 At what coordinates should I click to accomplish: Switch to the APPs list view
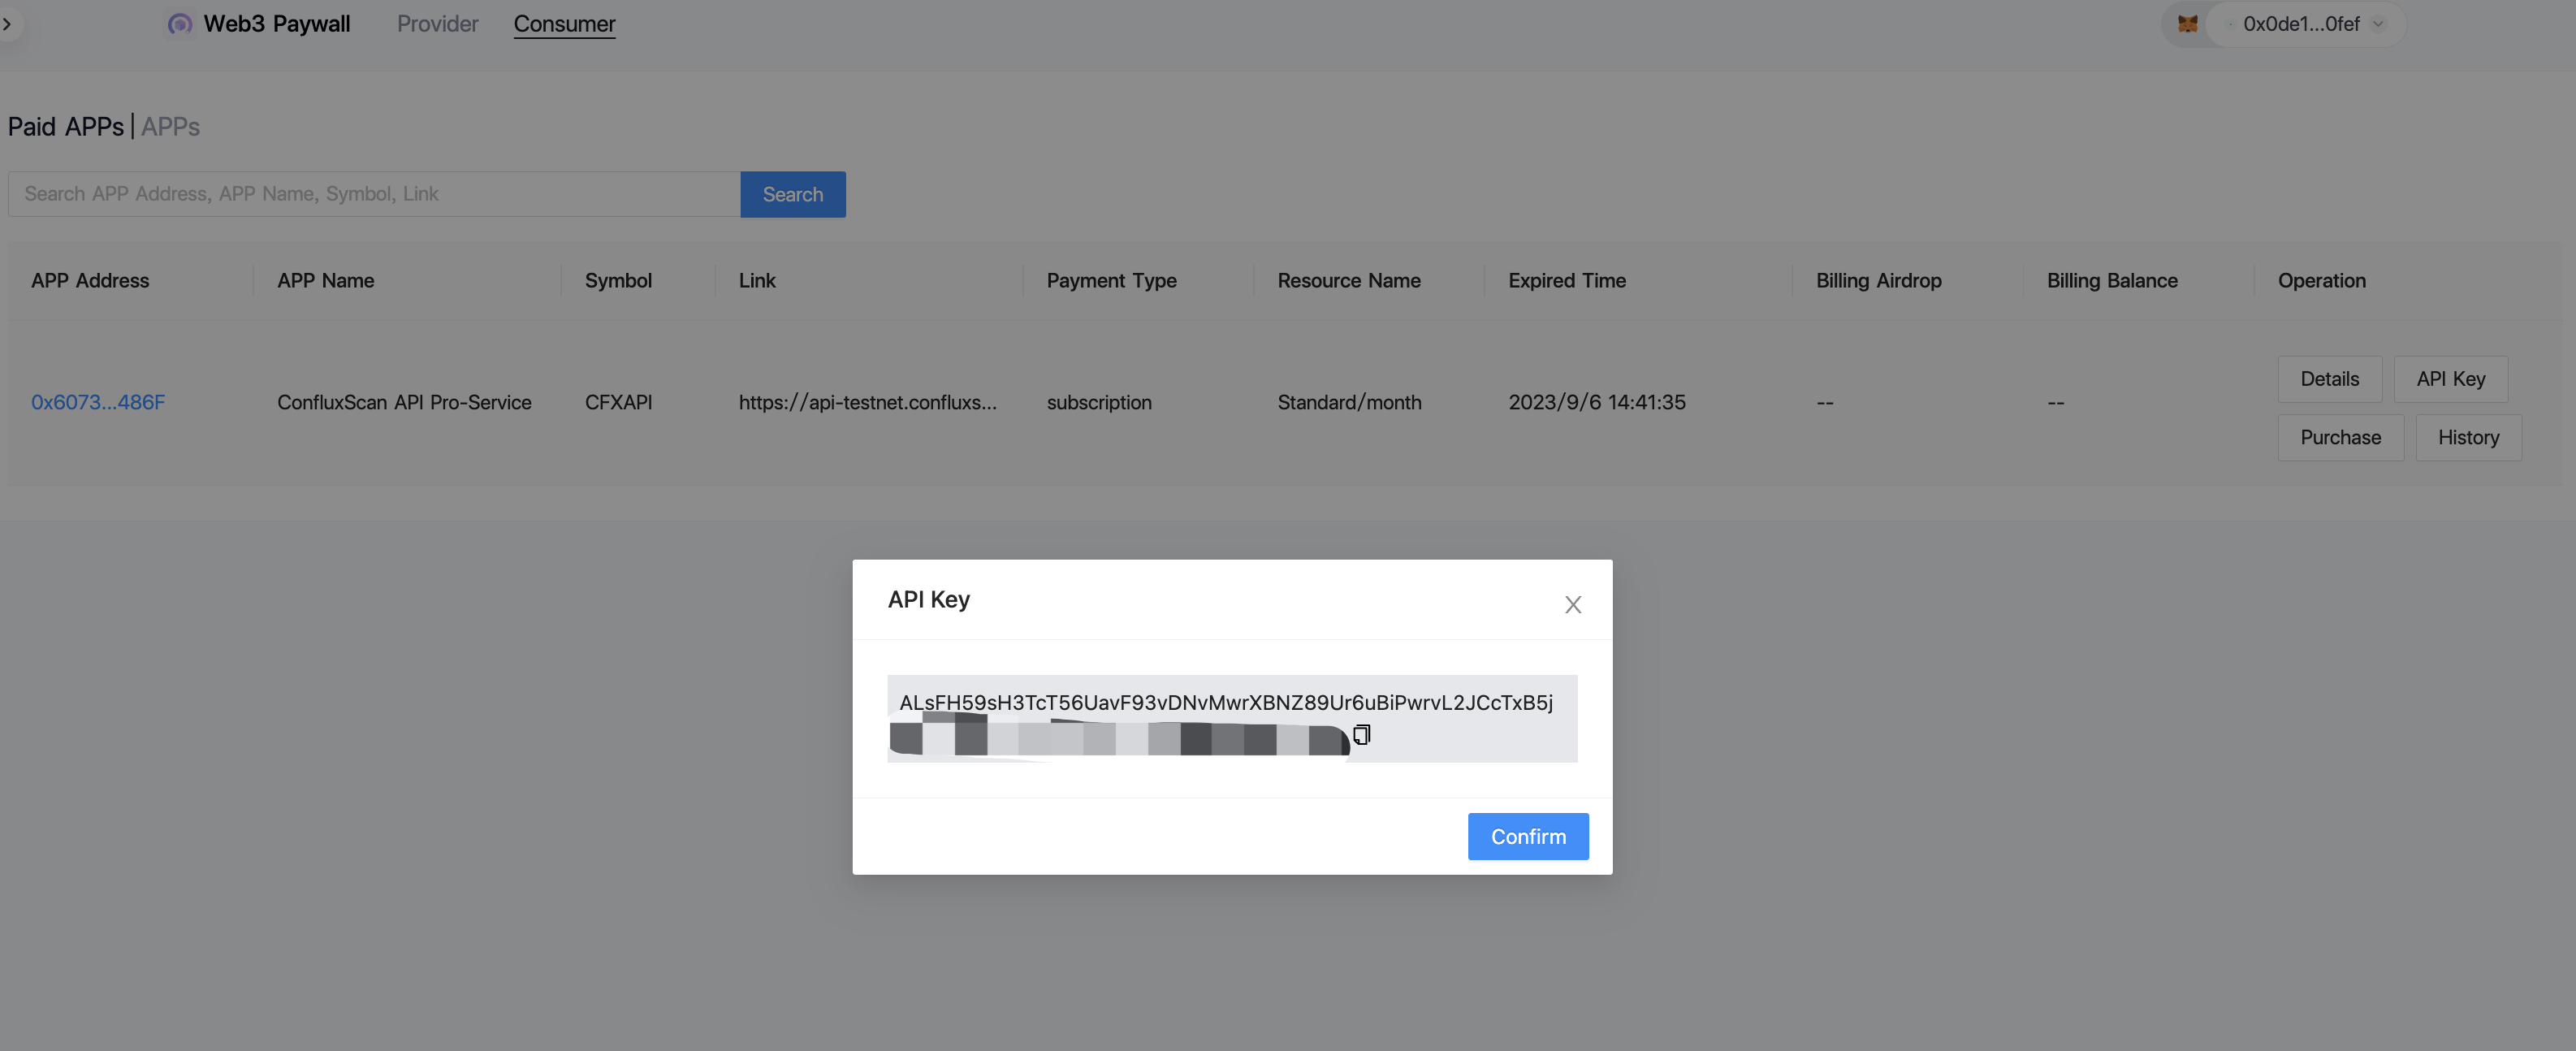(170, 127)
